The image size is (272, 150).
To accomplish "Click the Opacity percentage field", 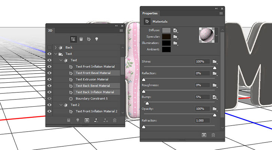I will pyautogui.click(x=203, y=109).
